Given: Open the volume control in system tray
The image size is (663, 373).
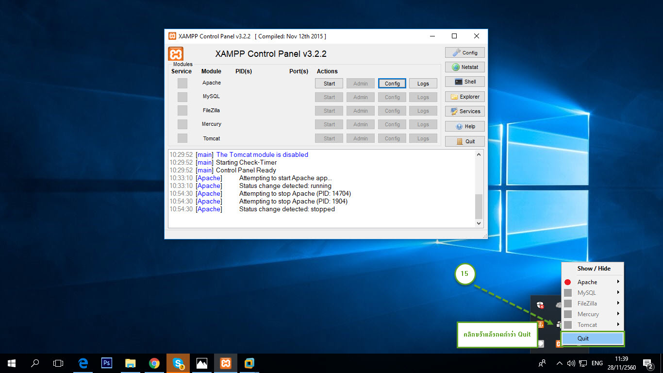Looking at the screenshot, I should [571, 363].
